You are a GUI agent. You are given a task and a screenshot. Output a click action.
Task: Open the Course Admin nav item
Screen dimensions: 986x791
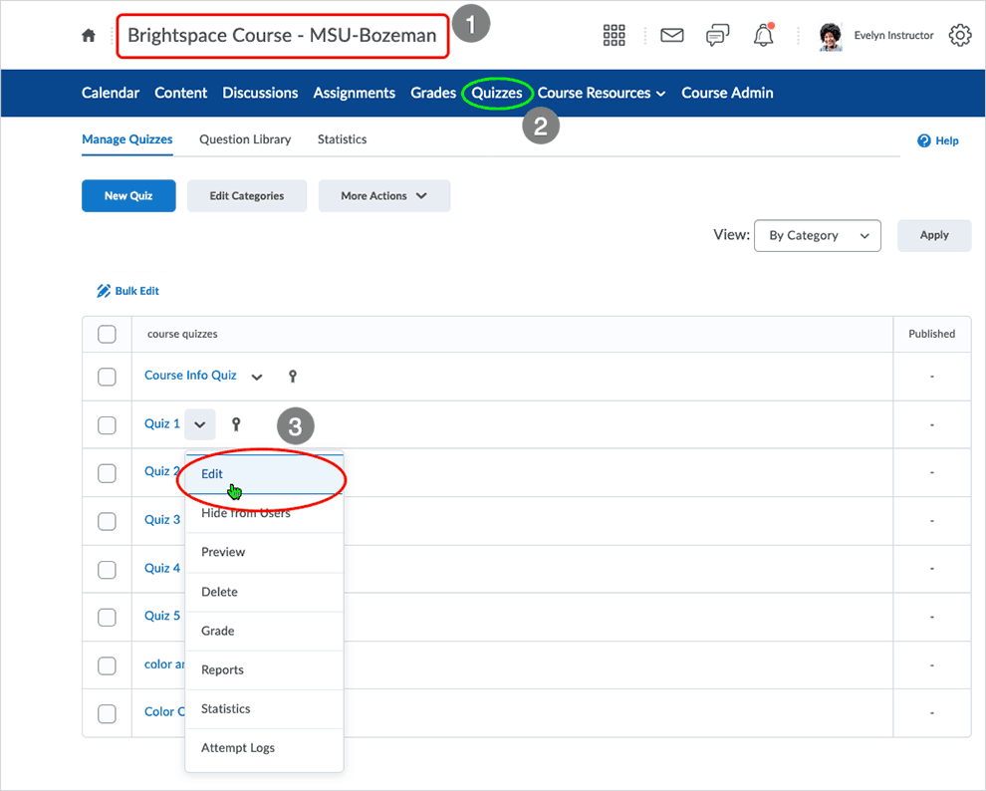click(x=728, y=93)
